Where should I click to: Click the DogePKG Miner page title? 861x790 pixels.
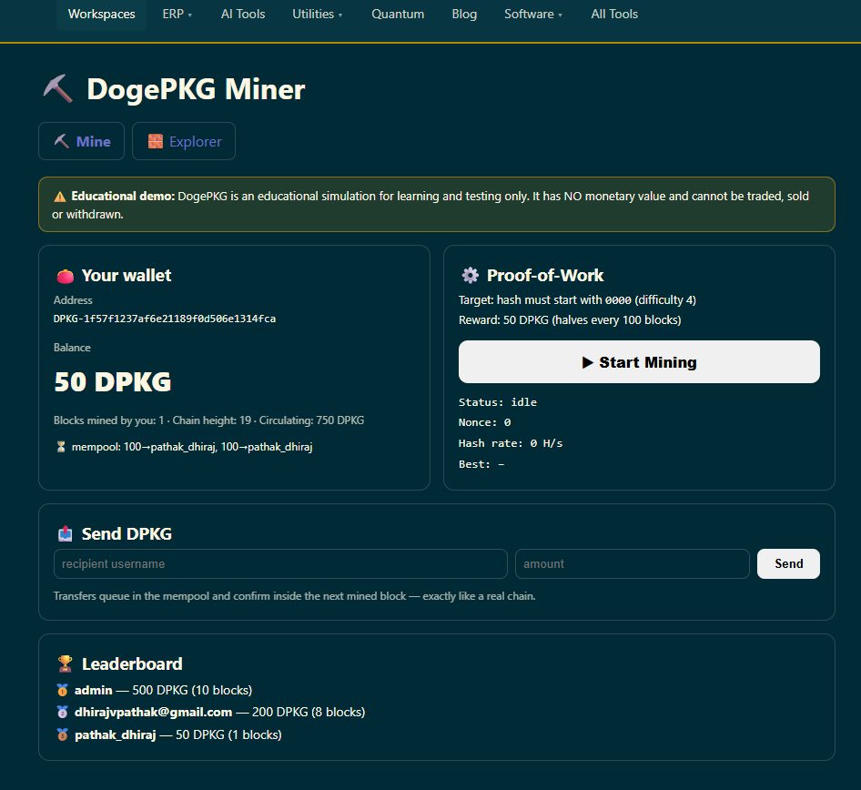coord(196,89)
